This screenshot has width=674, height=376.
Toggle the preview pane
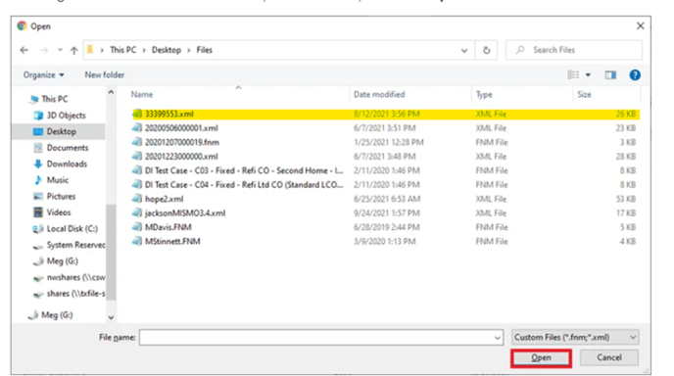click(610, 75)
